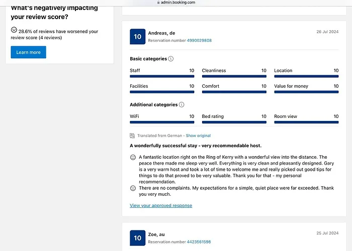Click the Show original link
352x251 pixels.
[198, 136]
